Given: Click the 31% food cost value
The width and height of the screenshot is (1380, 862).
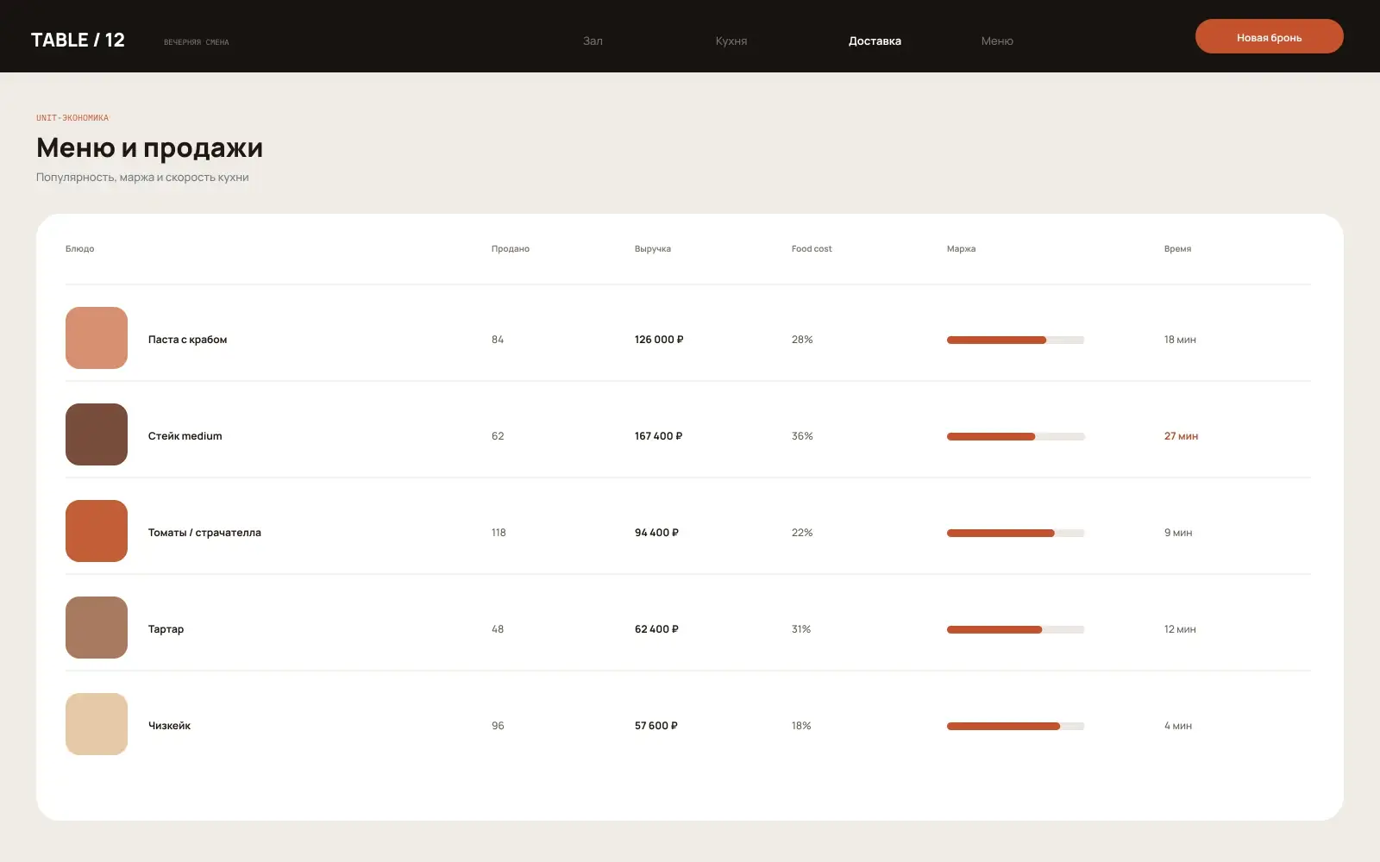Looking at the screenshot, I should [801, 629].
